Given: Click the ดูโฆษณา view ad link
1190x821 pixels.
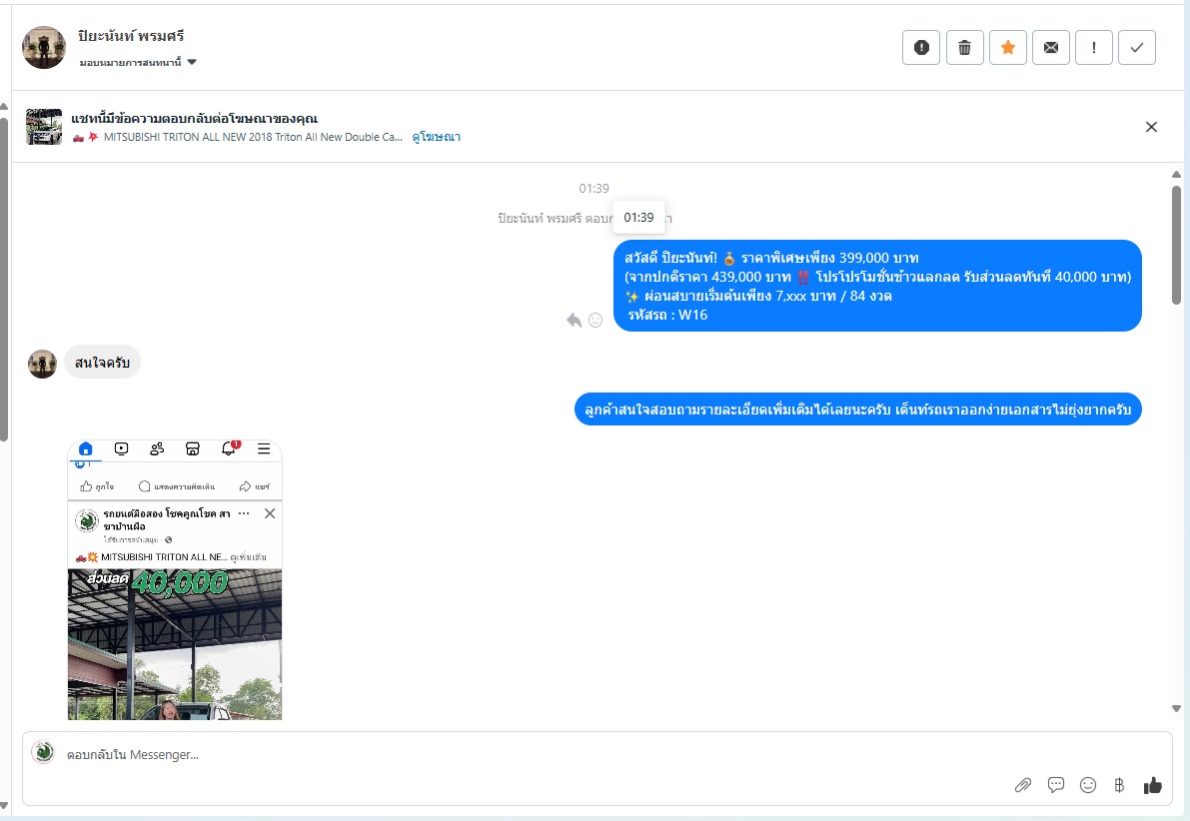Looking at the screenshot, I should [437, 138].
